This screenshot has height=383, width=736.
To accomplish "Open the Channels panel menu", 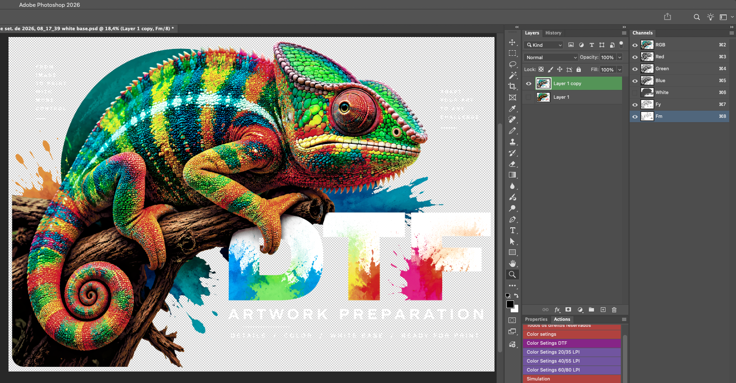I will click(732, 33).
